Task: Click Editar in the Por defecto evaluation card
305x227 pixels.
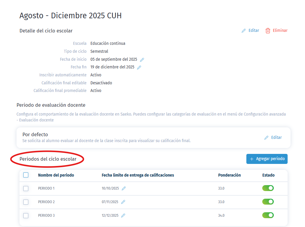Action: (273, 137)
